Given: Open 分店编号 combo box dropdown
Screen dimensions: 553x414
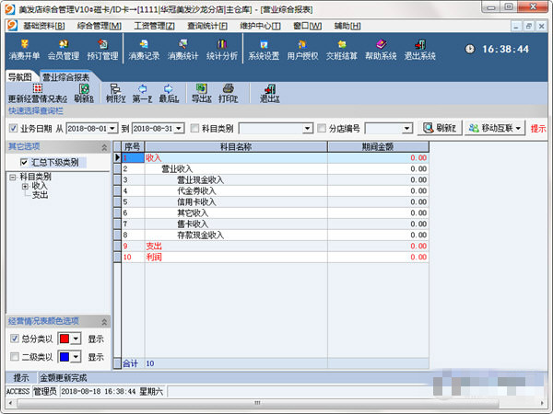Looking at the screenshot, I should (407, 129).
